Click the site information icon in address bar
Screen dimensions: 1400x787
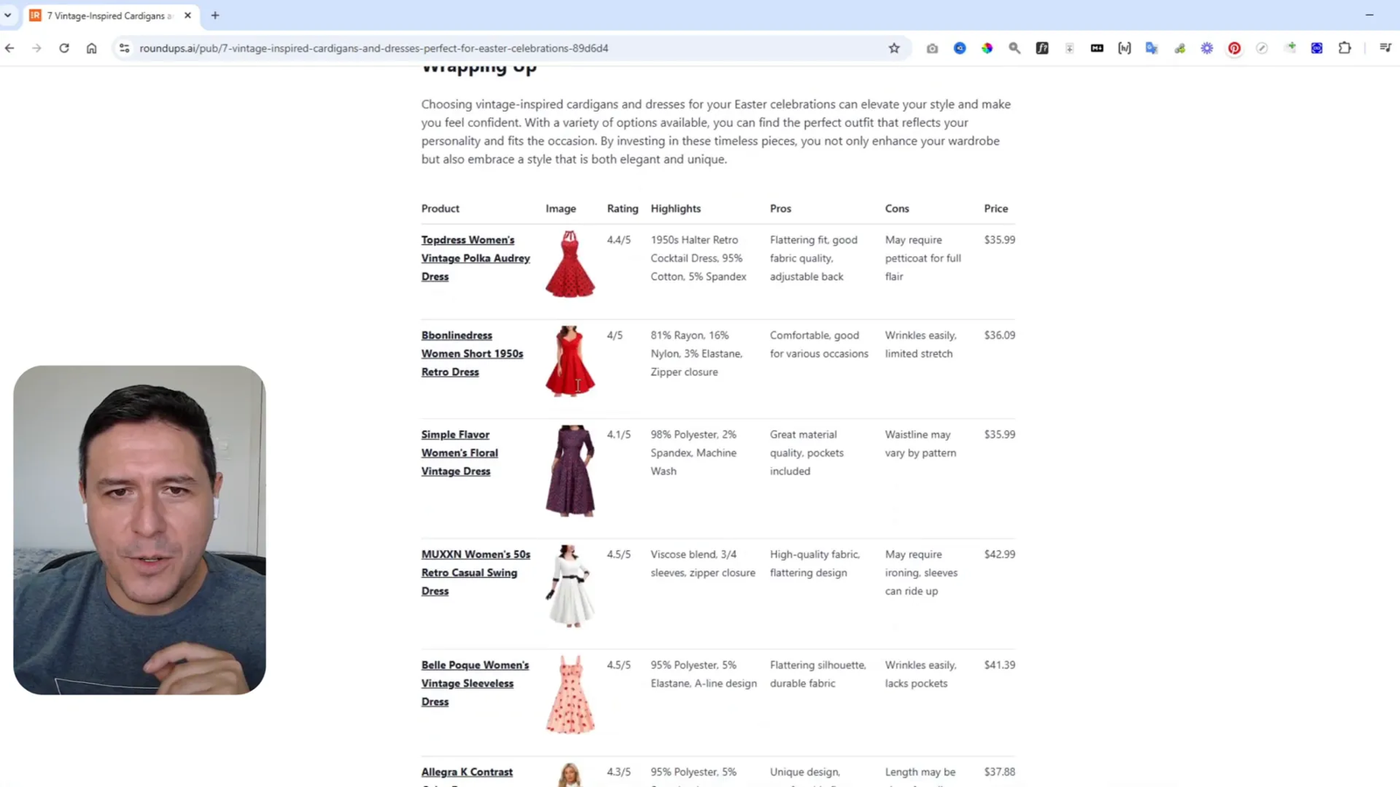tap(125, 48)
